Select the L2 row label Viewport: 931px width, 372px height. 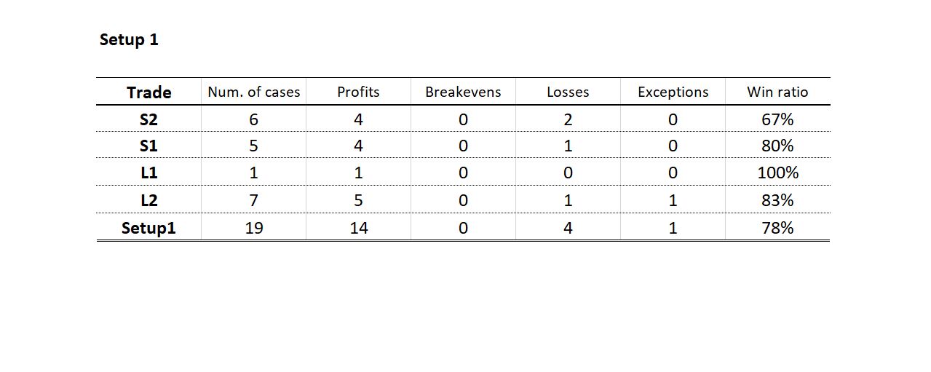tap(148, 201)
